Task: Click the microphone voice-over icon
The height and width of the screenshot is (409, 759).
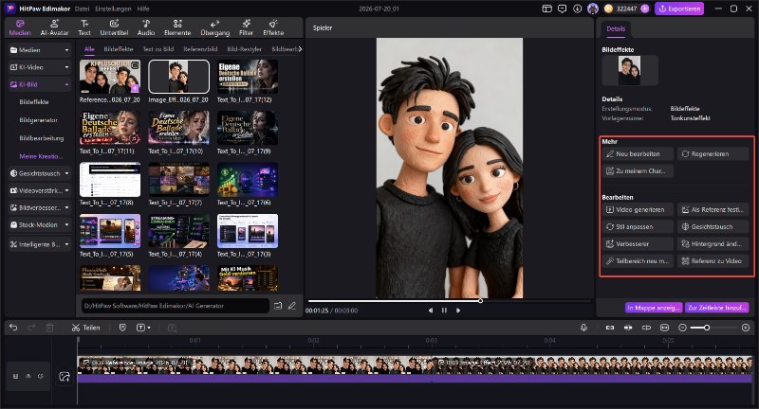Action: (583, 328)
